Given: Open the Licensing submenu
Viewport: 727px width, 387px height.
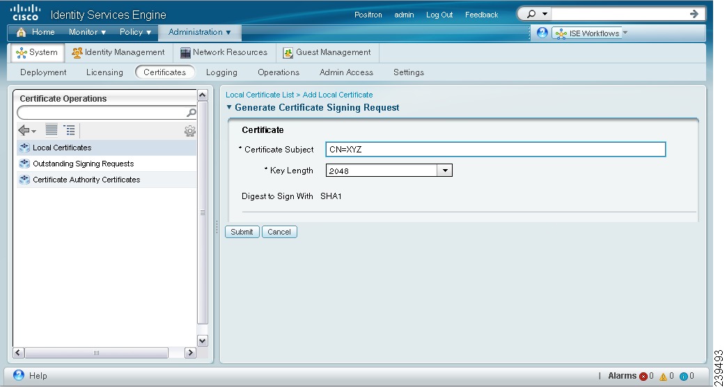Looking at the screenshot, I should point(104,73).
